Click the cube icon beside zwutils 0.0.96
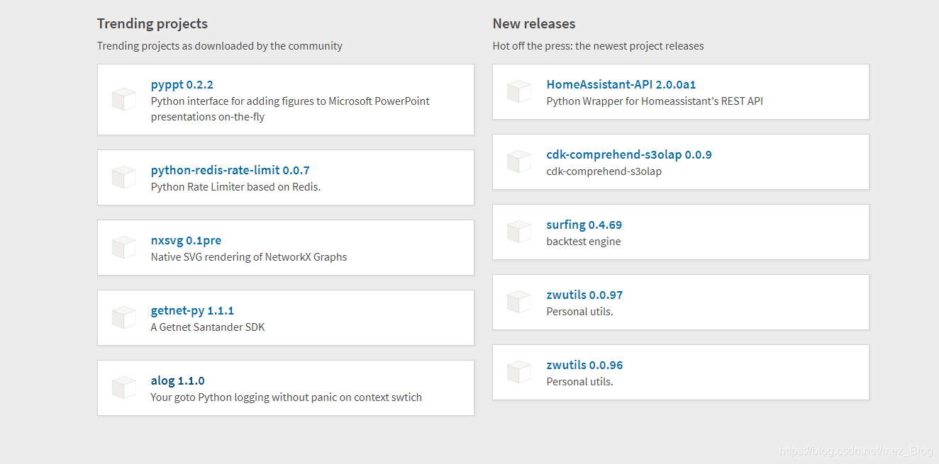The height and width of the screenshot is (464, 939). pyautogui.click(x=519, y=372)
